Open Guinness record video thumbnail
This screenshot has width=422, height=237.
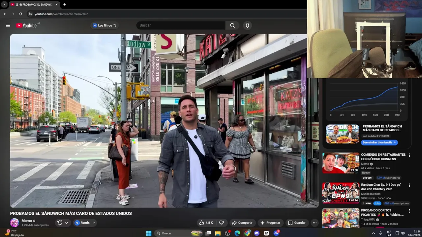(341, 163)
